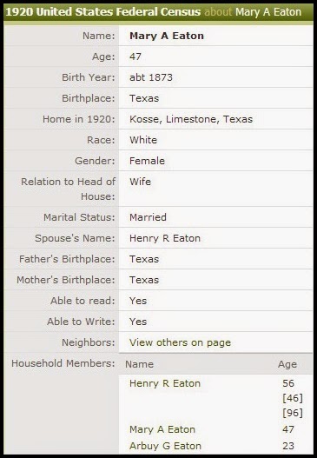This screenshot has height=458, width=317.
Task: Click home value Kosse, Limestone, Texas
Action: click(x=191, y=119)
